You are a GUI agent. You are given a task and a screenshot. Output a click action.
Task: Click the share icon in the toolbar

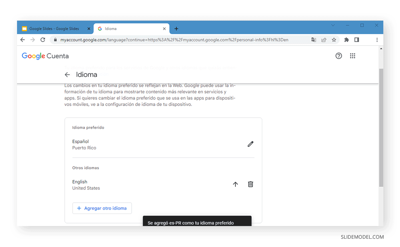click(x=324, y=40)
